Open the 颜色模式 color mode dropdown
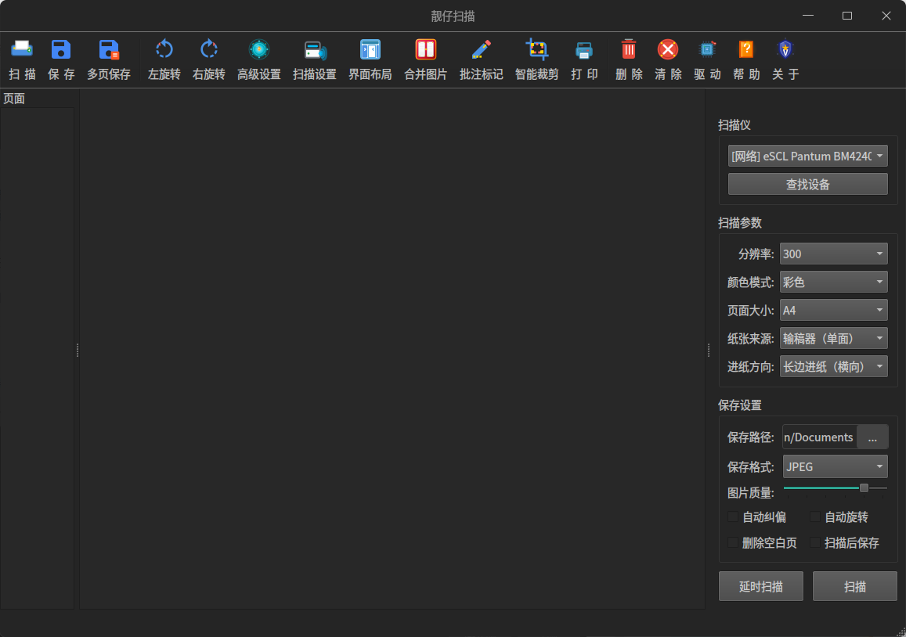The height and width of the screenshot is (637, 906). tap(834, 282)
